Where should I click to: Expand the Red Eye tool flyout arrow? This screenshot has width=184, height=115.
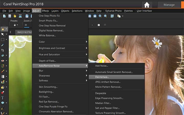point(6,61)
